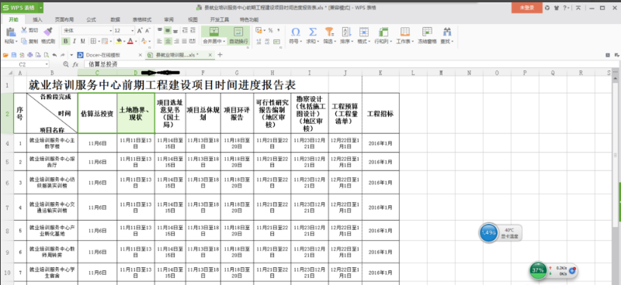The width and height of the screenshot is (621, 285).
Task: Switch to the 数据 (Data) tab
Action: pyautogui.click(x=115, y=19)
